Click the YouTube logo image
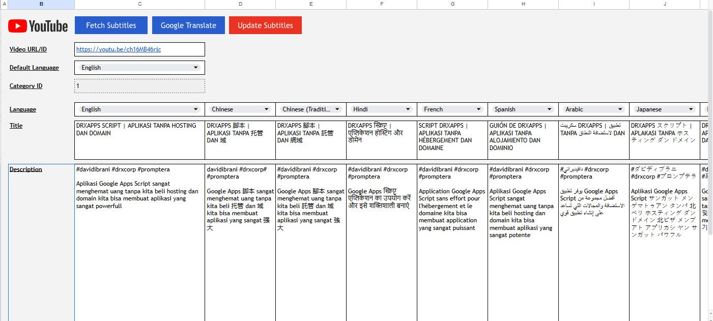The image size is (713, 321). (38, 26)
